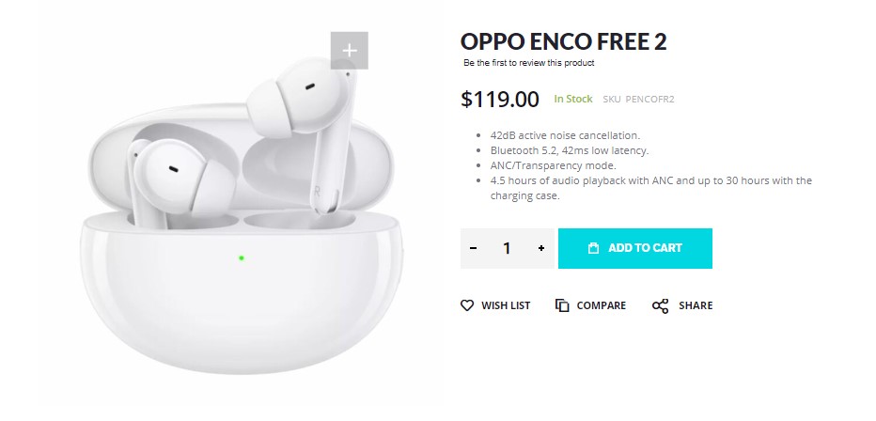The height and width of the screenshot is (421, 876).
Task: Open 'Be the first to review this product'
Action: pos(529,63)
